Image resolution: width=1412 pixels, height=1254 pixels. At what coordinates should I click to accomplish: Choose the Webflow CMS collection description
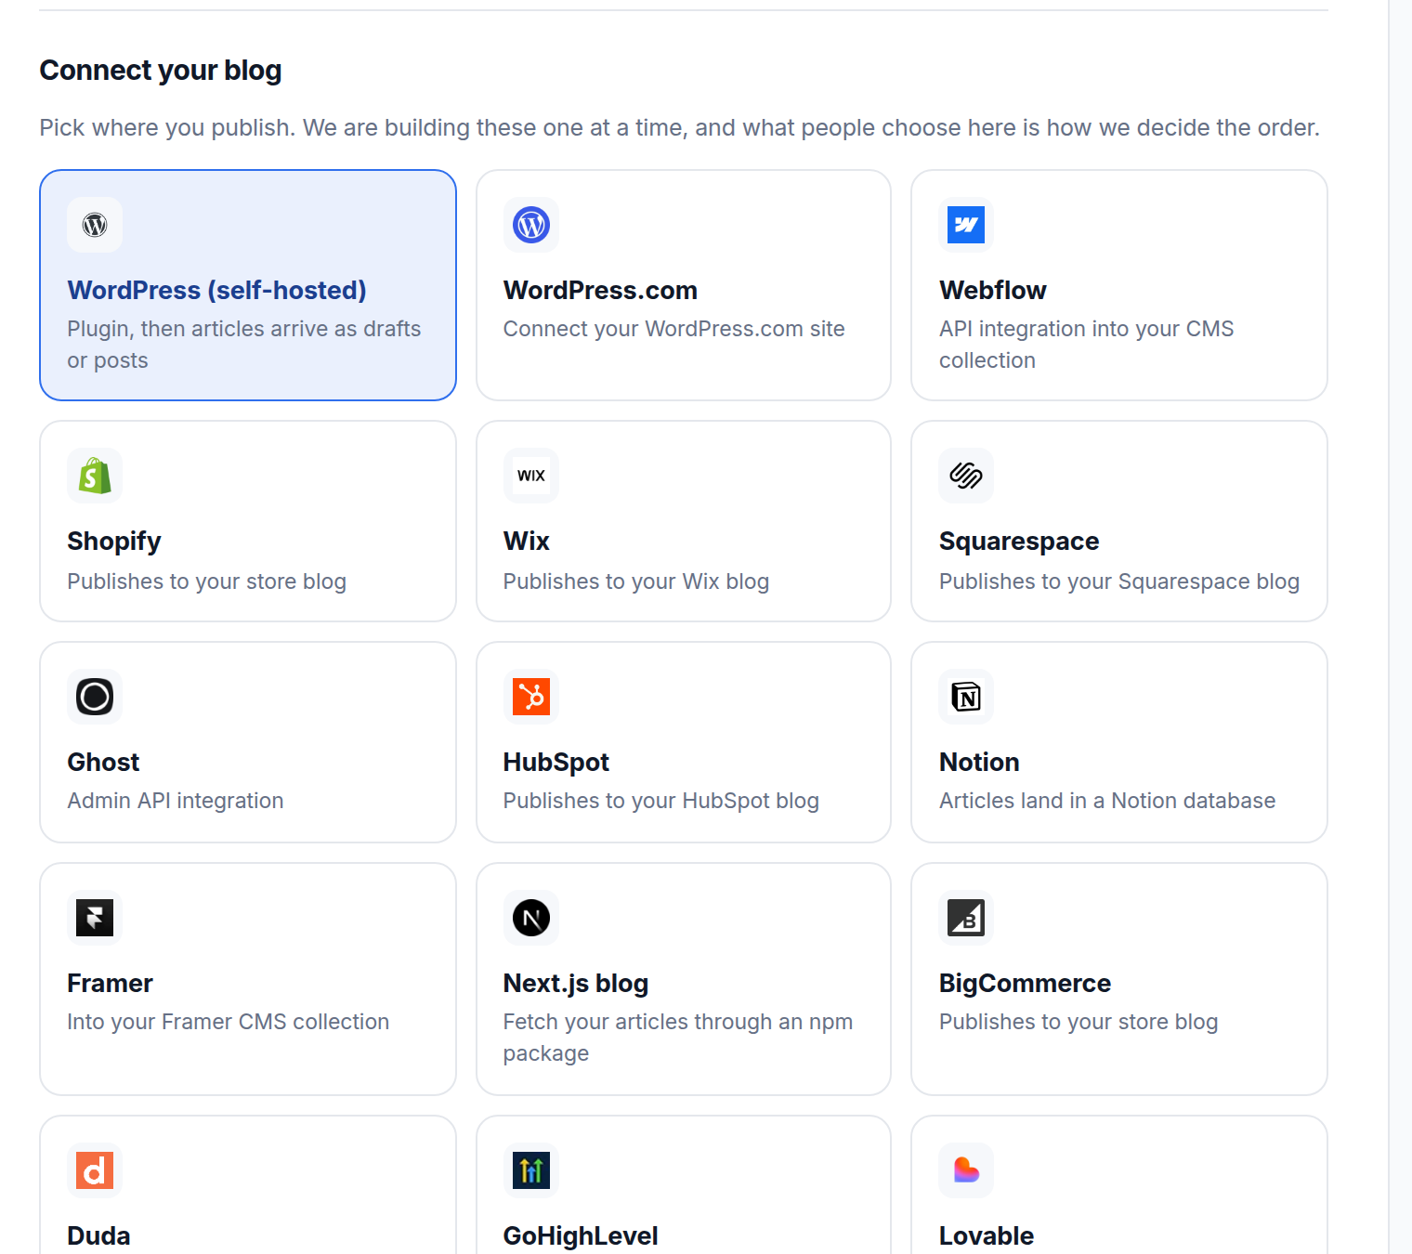click(x=1086, y=345)
